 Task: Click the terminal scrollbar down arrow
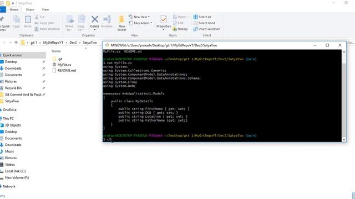[x=344, y=140]
